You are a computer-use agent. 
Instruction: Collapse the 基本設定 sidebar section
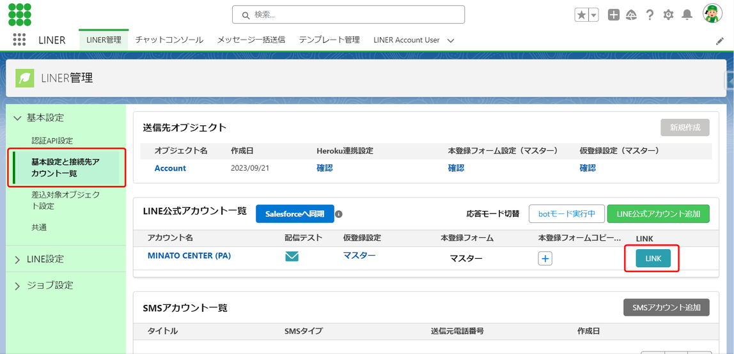(x=18, y=118)
